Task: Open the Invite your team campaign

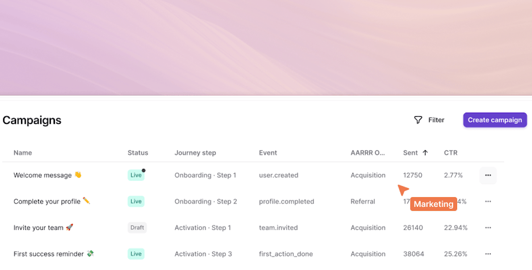Action: 39,228
